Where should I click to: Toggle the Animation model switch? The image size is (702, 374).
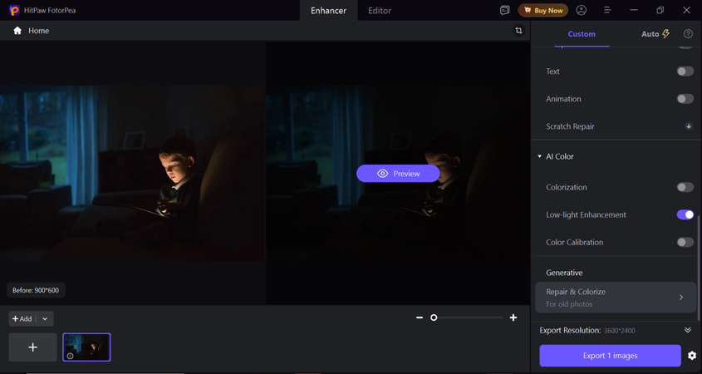[x=685, y=99]
